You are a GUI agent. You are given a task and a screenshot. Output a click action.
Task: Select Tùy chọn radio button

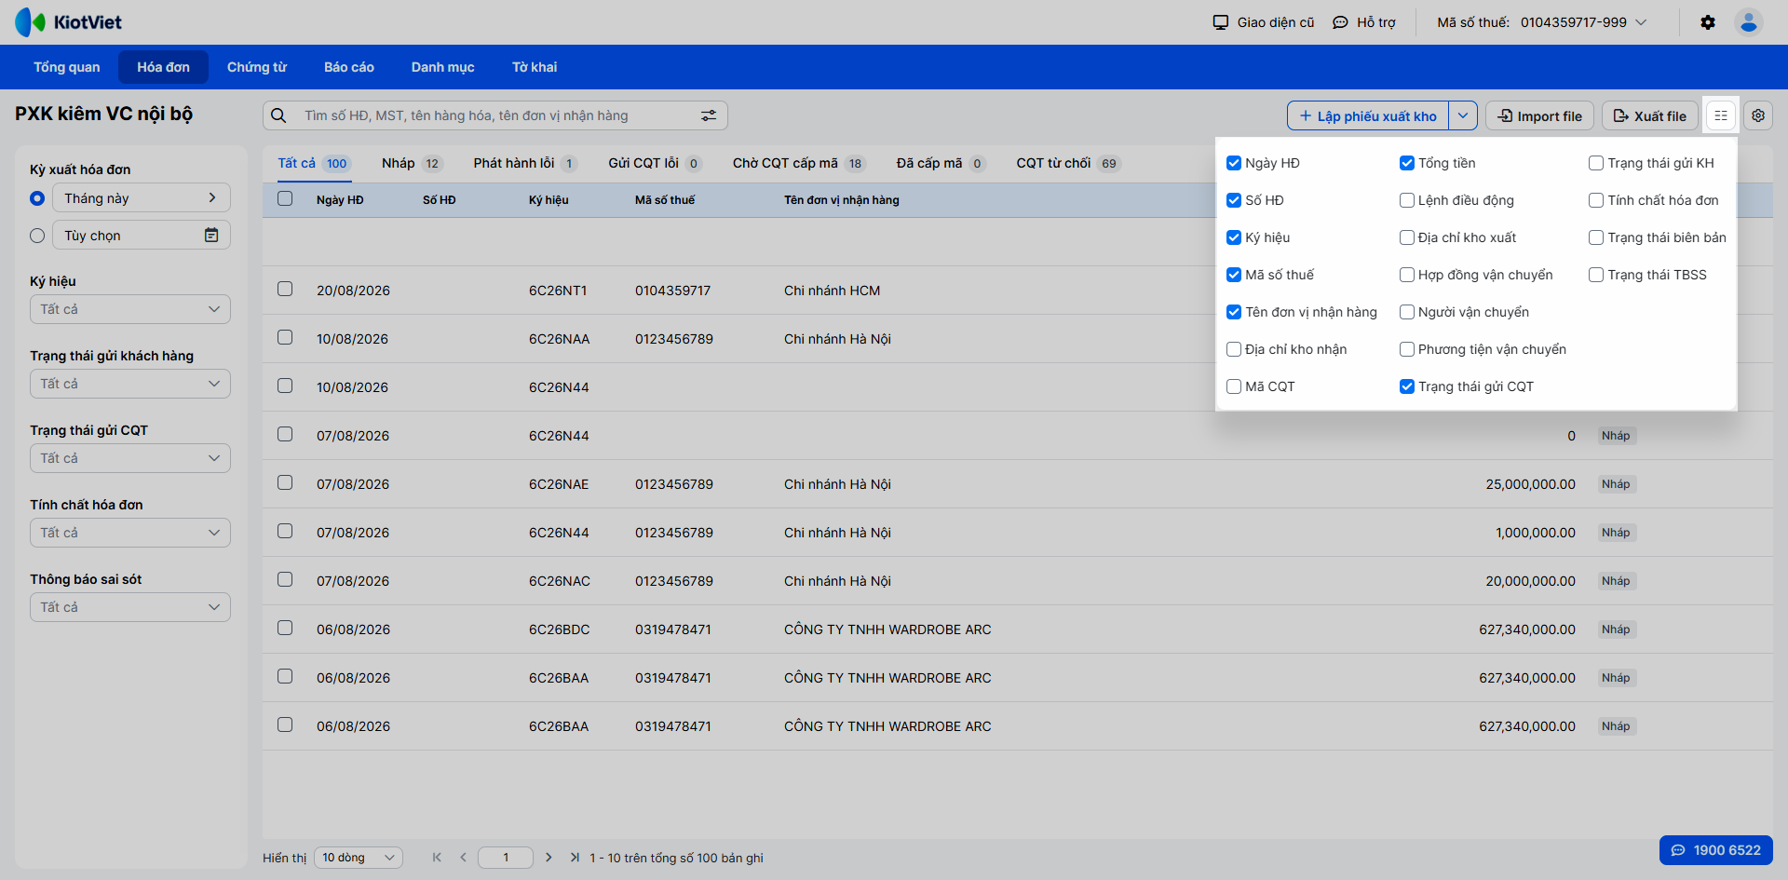pos(37,236)
